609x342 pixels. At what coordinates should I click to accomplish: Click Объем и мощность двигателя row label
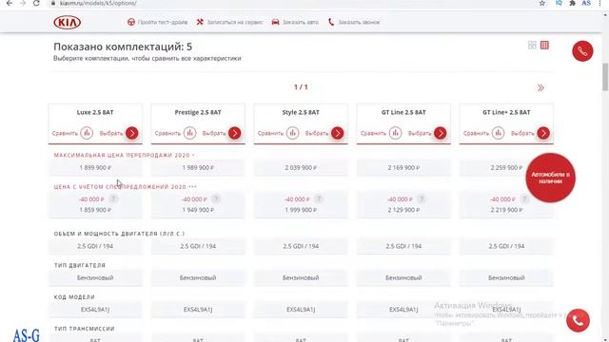tap(119, 234)
